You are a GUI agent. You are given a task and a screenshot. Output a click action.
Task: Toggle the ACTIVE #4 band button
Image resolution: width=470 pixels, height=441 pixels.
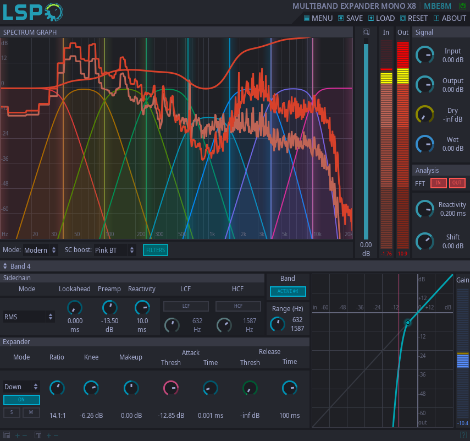(x=287, y=291)
